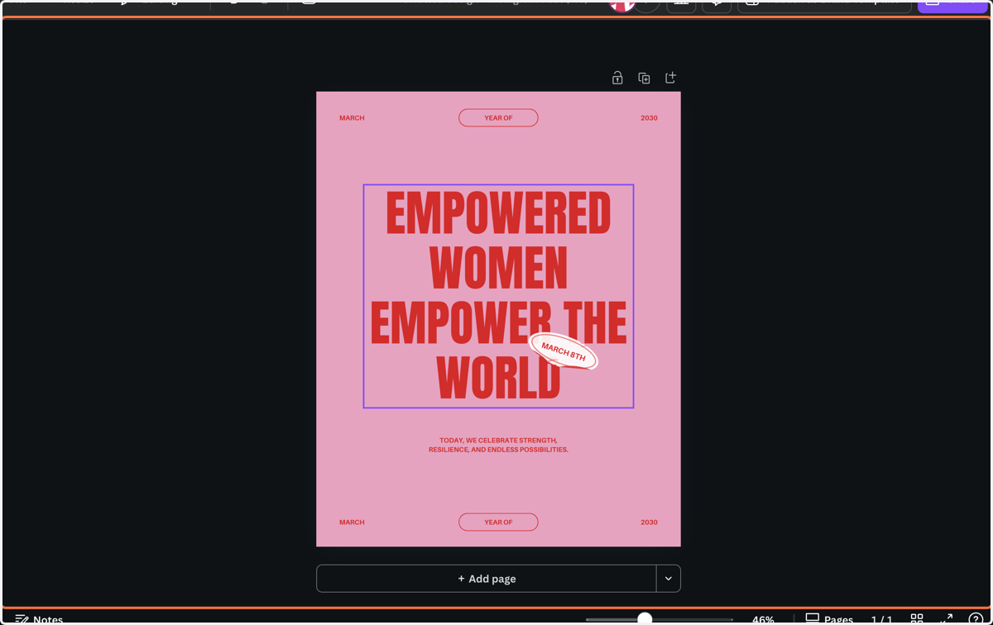Expand the Add page dropdown arrow

click(x=669, y=579)
